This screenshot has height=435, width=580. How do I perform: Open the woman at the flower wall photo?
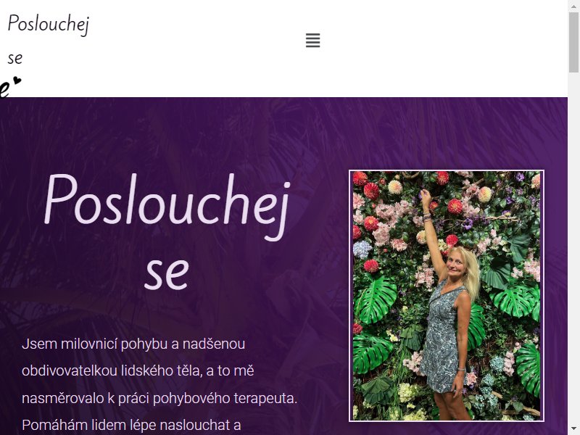447,296
